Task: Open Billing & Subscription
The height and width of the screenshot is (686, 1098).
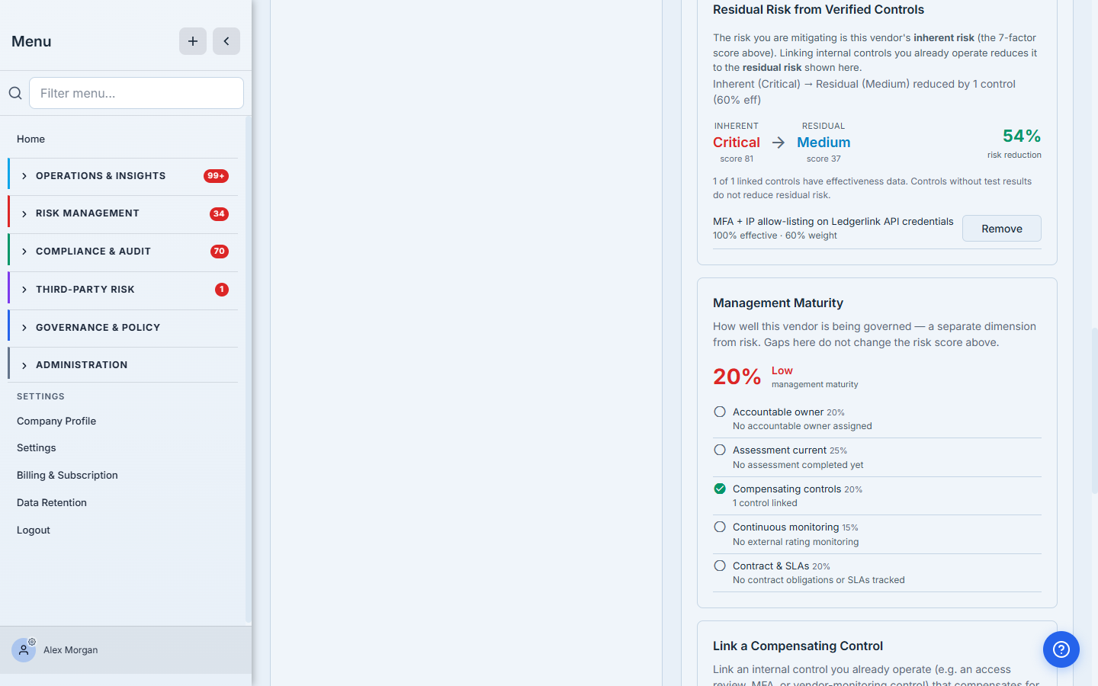Action: [67, 475]
